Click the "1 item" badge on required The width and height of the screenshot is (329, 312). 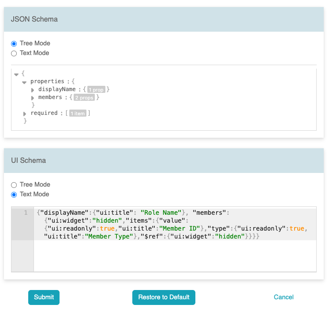coord(78,113)
